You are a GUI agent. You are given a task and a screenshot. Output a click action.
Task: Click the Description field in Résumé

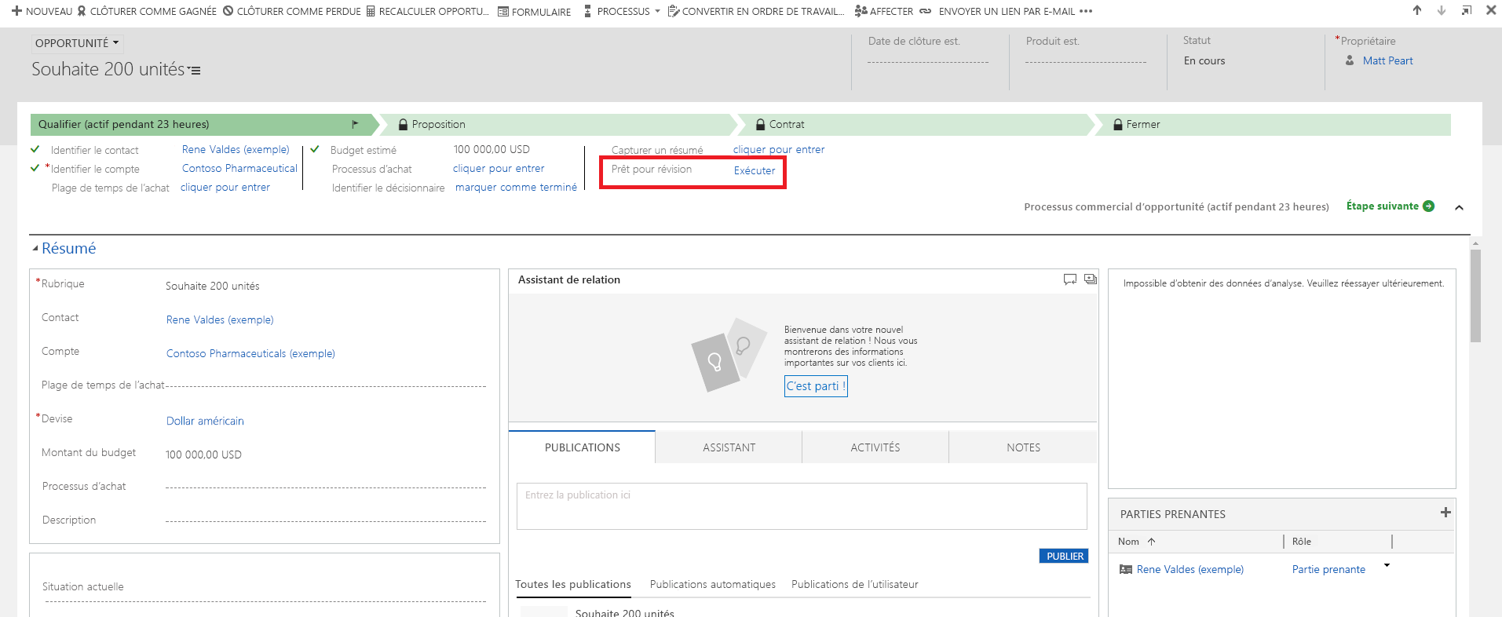point(326,520)
